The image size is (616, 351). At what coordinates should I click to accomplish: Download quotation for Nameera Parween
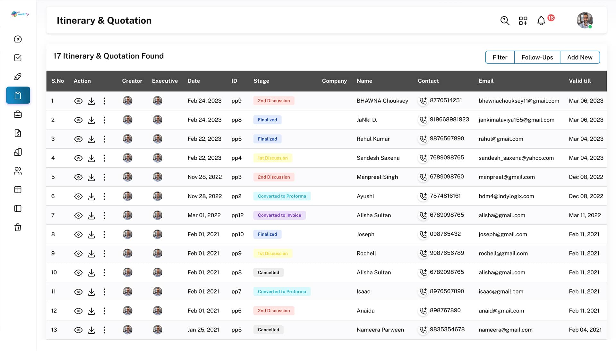[91, 330]
